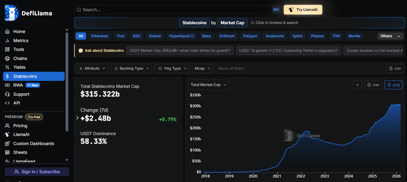Select the Hyperliquid L1 chain tab
Image resolution: width=407 pixels, height=182 pixels.
(181, 36)
